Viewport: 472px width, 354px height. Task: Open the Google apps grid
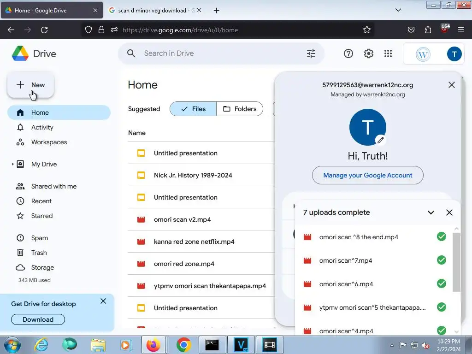coord(388,53)
